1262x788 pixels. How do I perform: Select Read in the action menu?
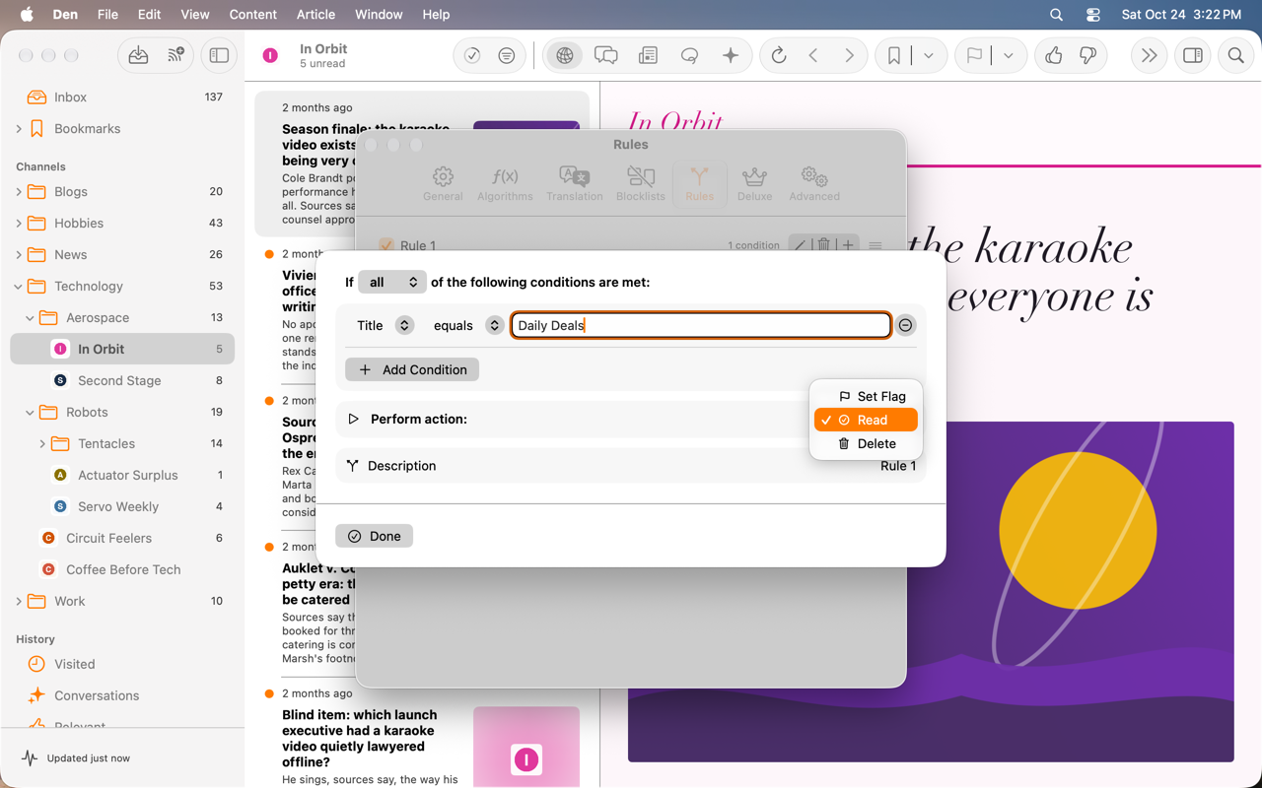[x=866, y=420]
